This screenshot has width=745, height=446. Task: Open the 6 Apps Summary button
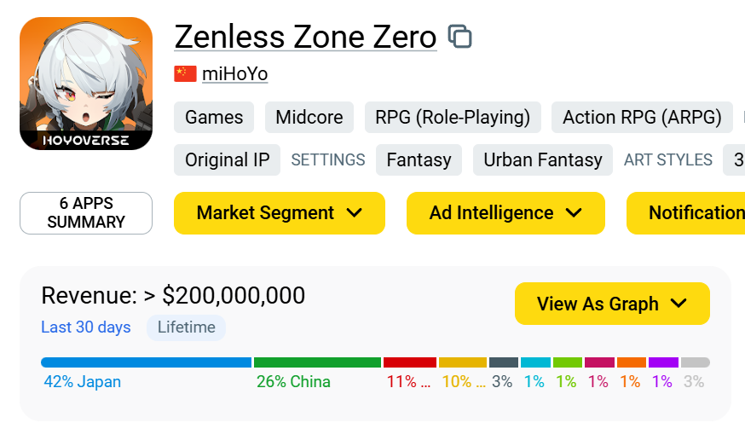86,213
